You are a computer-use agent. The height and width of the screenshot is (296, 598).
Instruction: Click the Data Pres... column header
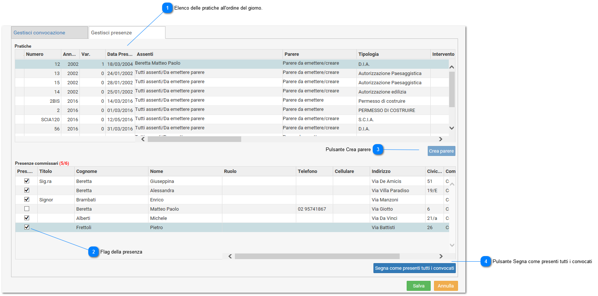click(x=120, y=54)
